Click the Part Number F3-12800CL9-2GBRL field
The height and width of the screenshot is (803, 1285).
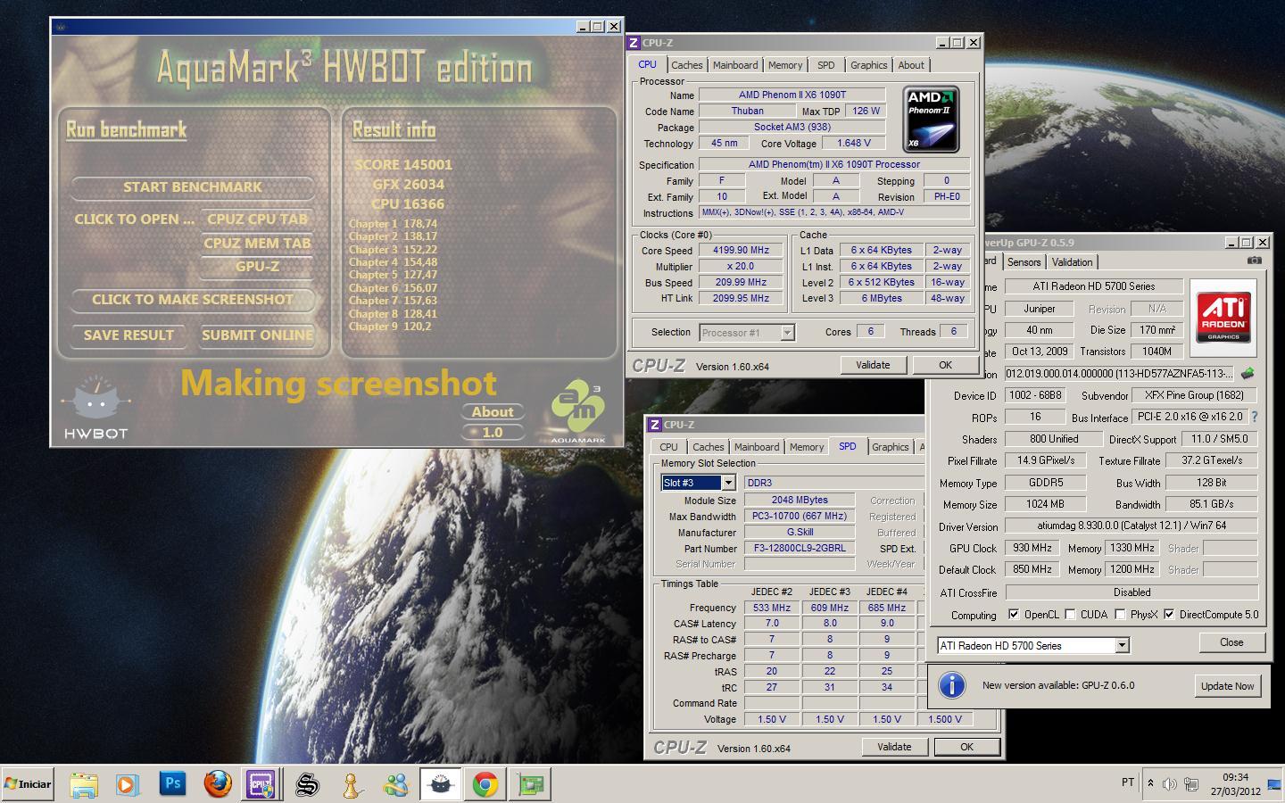coord(800,549)
